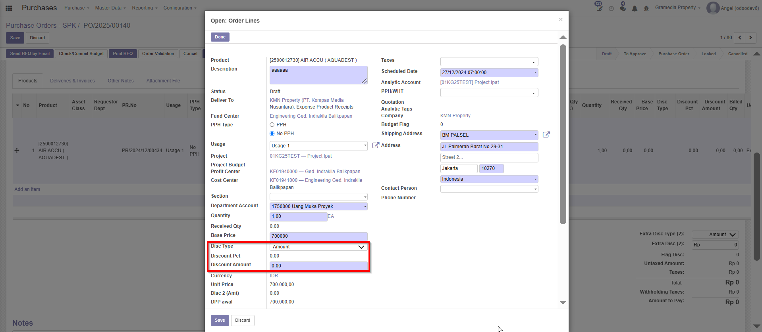Open the Angel user avatar menu
Screen dimensions: 762x332
(733, 8)
